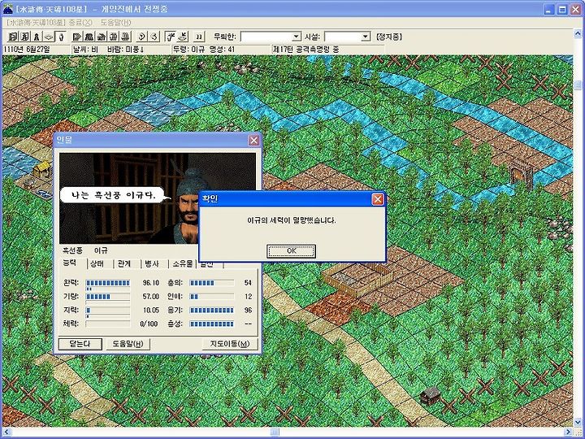Click the yellow house on the map
Viewport: 585px width, 439px height.
[41, 168]
